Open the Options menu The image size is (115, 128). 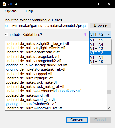point(11,11)
